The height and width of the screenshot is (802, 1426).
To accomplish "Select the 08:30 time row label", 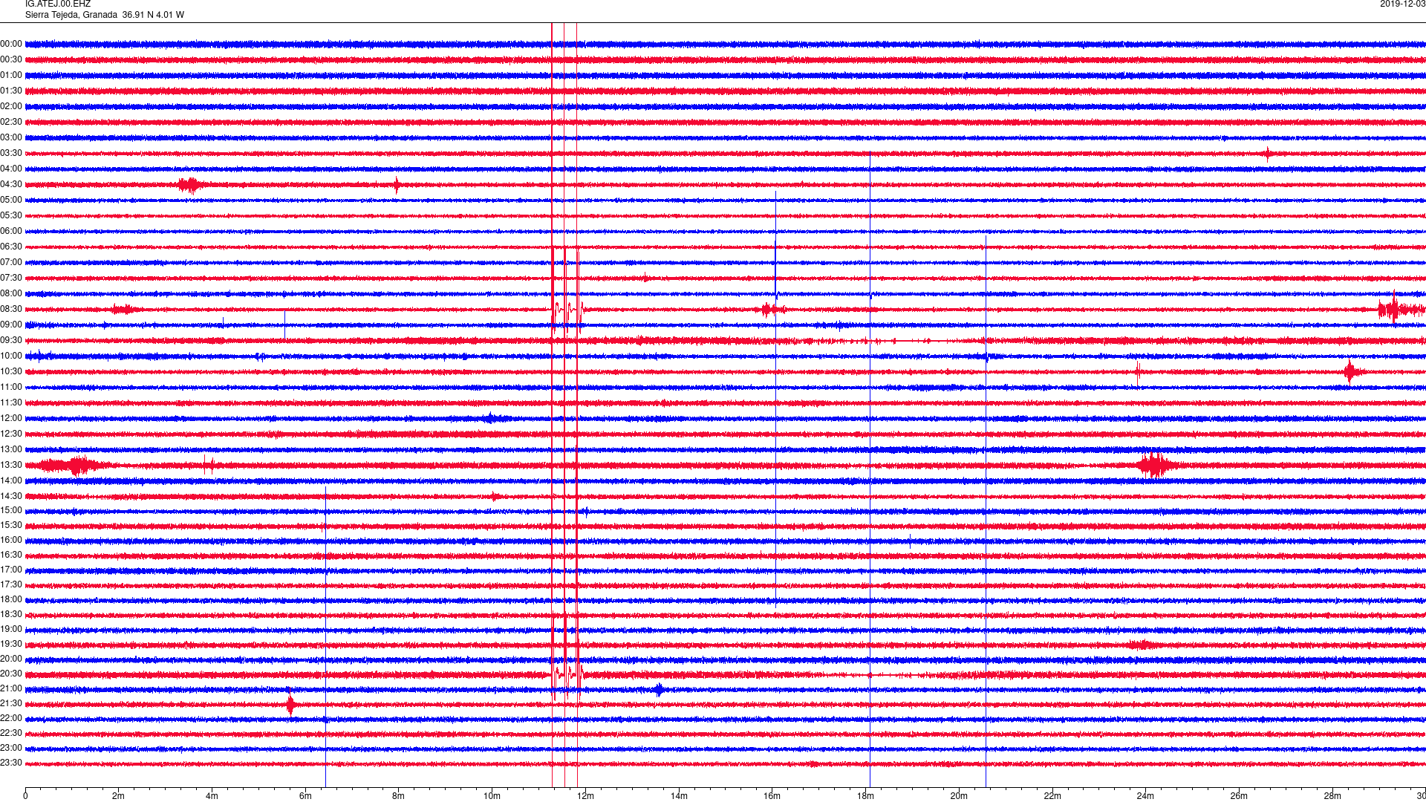I will point(11,310).
